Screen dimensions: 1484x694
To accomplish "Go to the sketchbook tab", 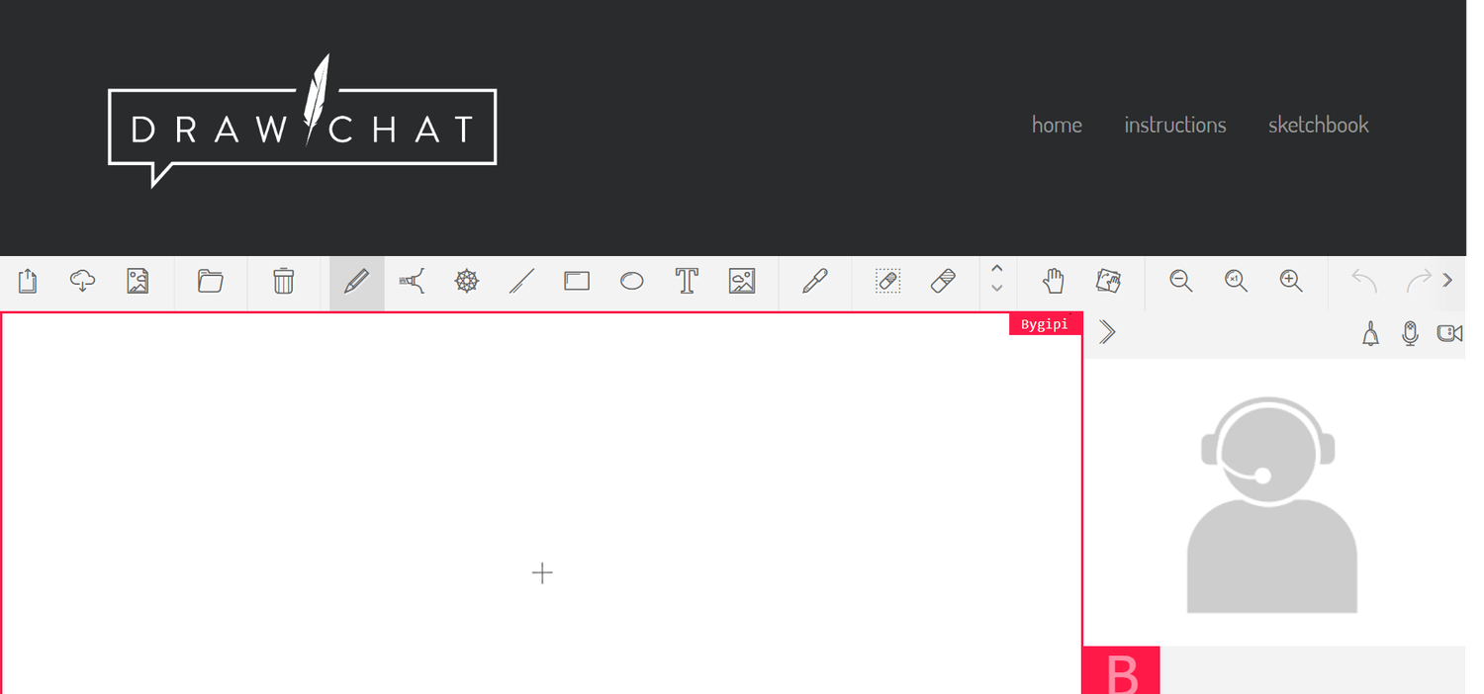I will tap(1318, 125).
